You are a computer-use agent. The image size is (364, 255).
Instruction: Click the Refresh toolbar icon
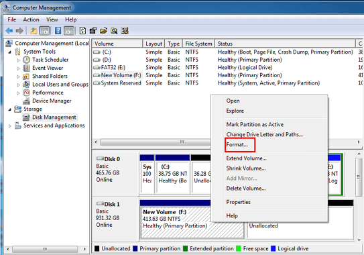(x=82, y=31)
